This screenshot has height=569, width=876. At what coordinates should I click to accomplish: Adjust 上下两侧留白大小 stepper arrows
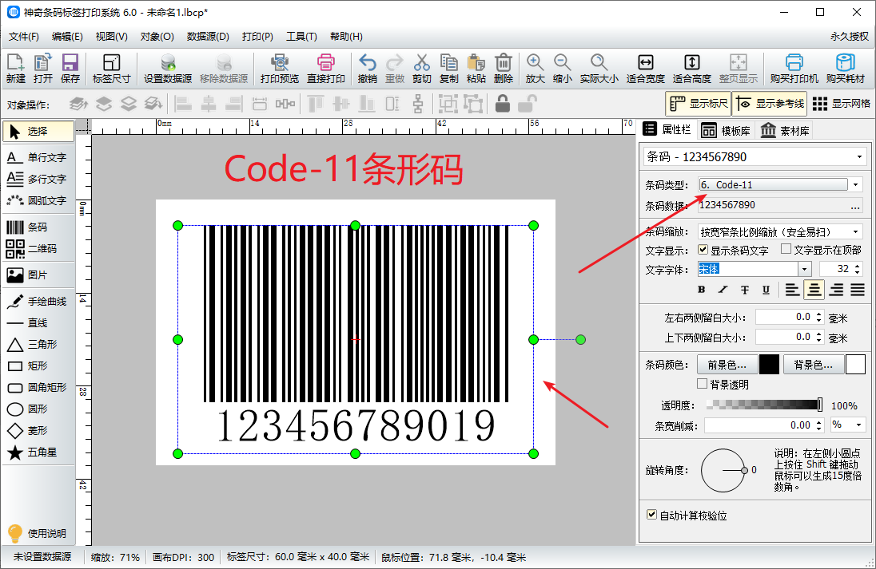click(819, 337)
